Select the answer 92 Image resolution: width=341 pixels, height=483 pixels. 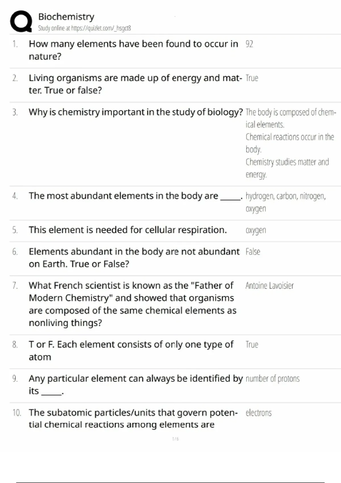(x=249, y=44)
